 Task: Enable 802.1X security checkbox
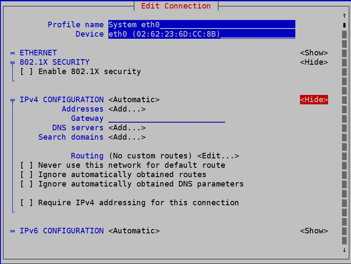[26, 71]
